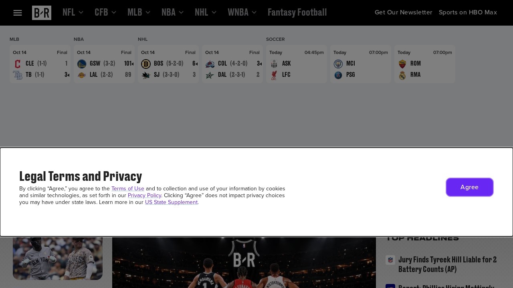Open Fantasy Football section

coord(297,12)
